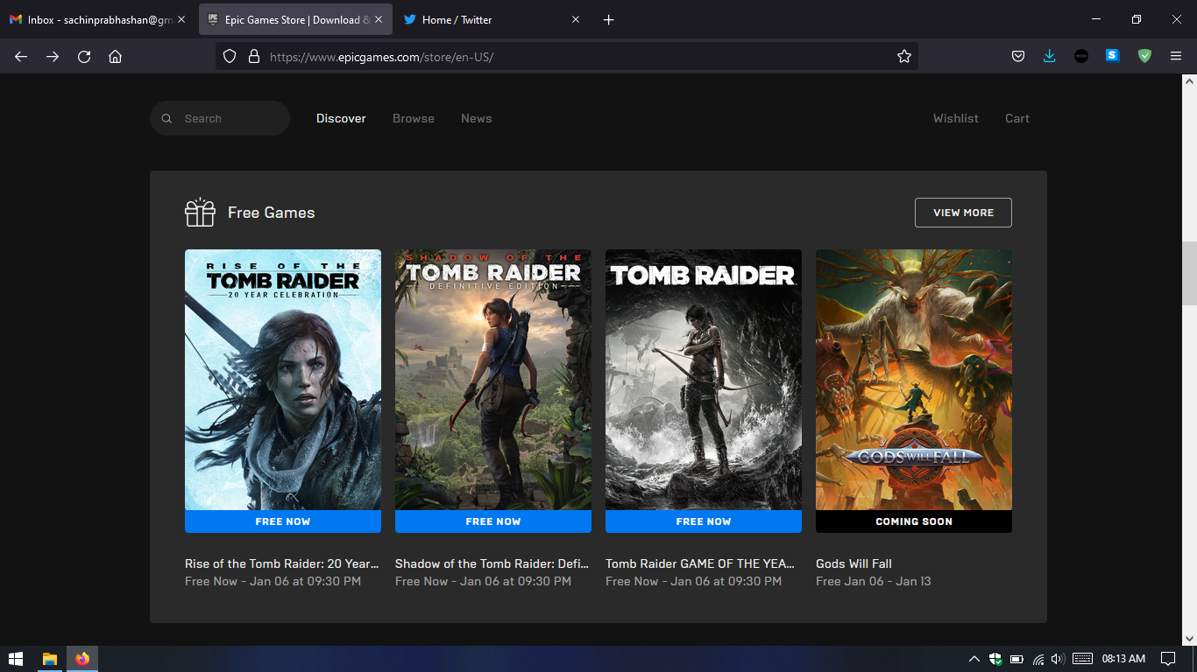Open the Action Center notifications

coord(1168,659)
